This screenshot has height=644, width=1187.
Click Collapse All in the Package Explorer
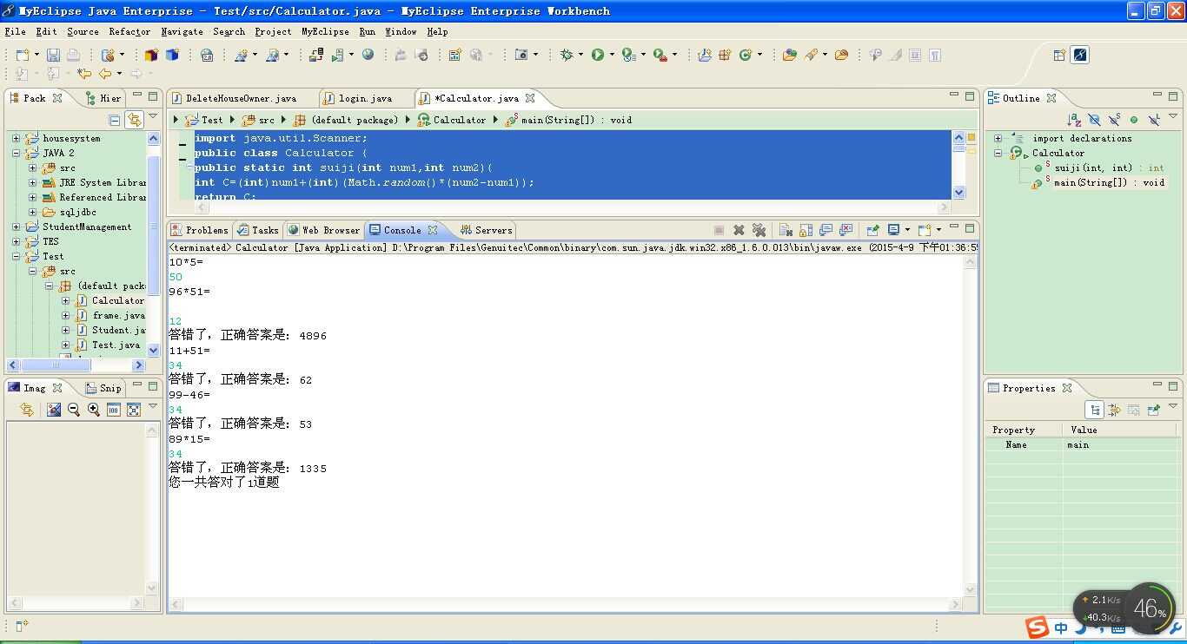pyautogui.click(x=115, y=120)
